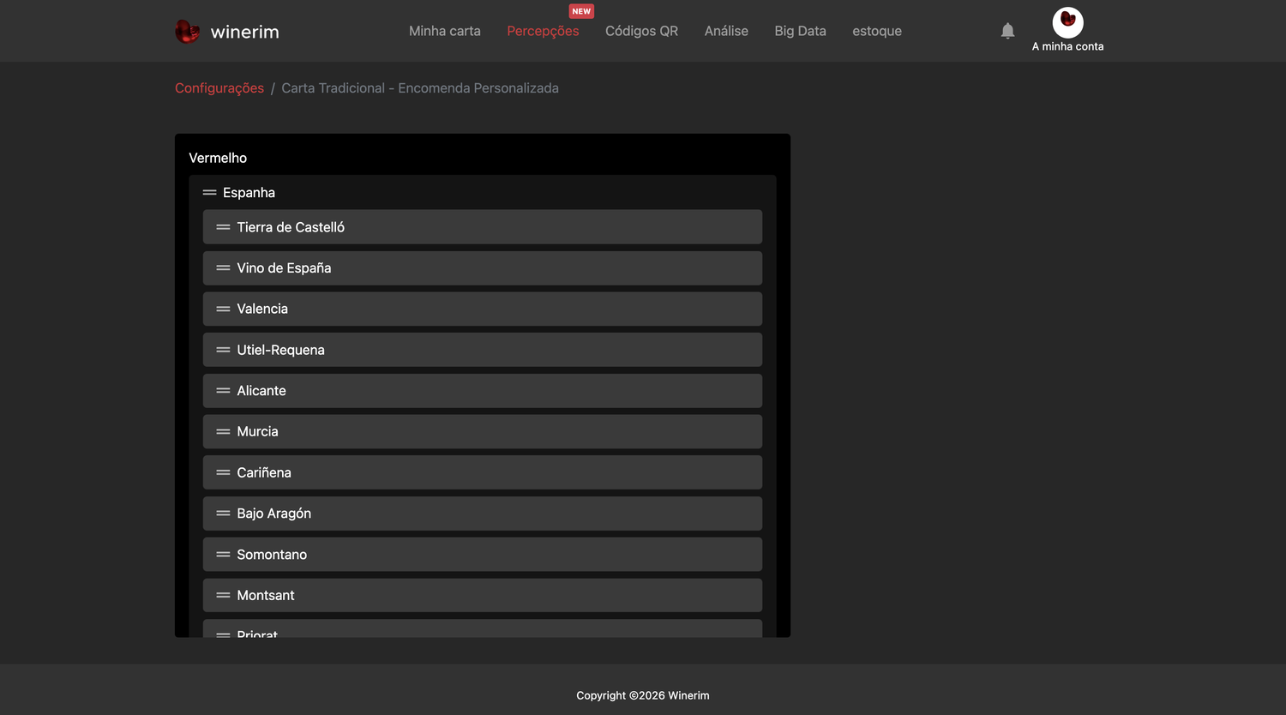Click the Alicante drag handle icon
1286x715 pixels.
(x=223, y=391)
